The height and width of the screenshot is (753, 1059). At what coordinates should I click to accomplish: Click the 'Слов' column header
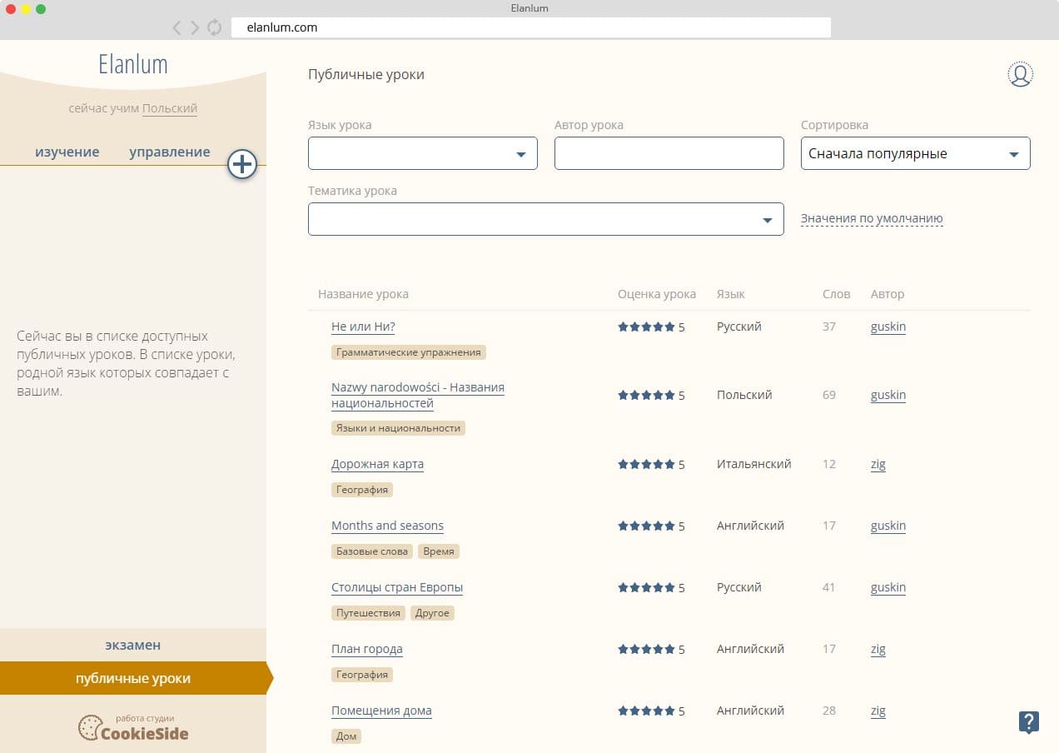coord(837,294)
